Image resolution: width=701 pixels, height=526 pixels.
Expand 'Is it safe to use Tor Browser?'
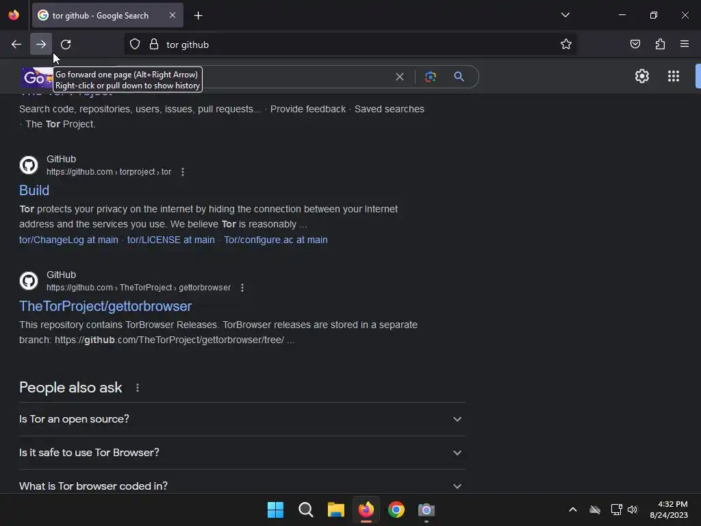coord(242,453)
